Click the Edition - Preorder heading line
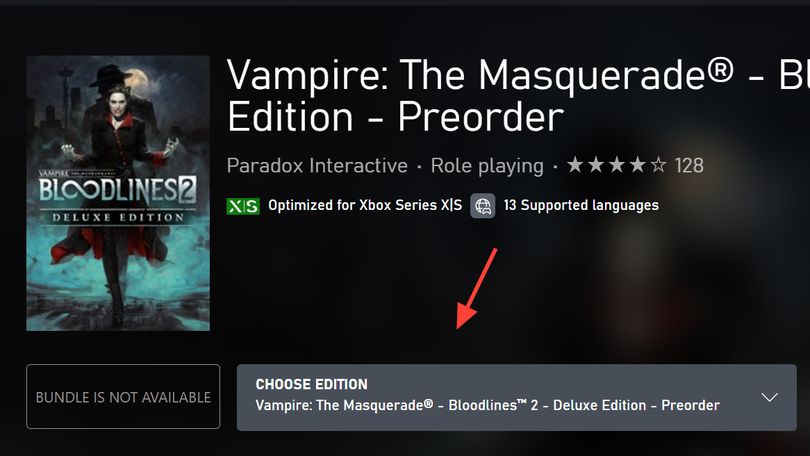The width and height of the screenshot is (810, 456). (396, 117)
